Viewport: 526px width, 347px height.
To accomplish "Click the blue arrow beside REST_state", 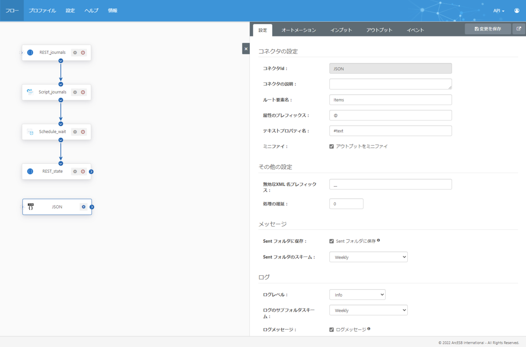I will 91,172.
